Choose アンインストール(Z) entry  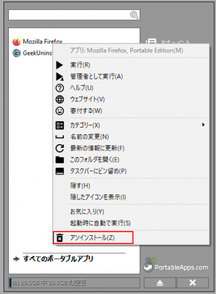click(x=131, y=238)
